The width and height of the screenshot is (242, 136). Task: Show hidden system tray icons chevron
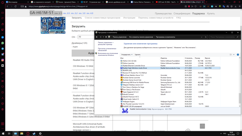pos(221,134)
